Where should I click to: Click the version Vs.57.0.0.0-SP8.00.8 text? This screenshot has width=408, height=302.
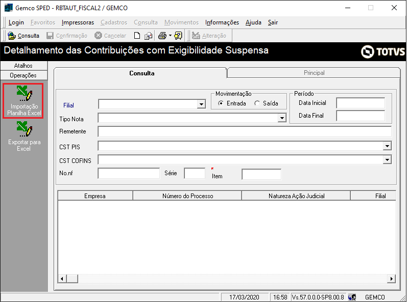(318, 297)
